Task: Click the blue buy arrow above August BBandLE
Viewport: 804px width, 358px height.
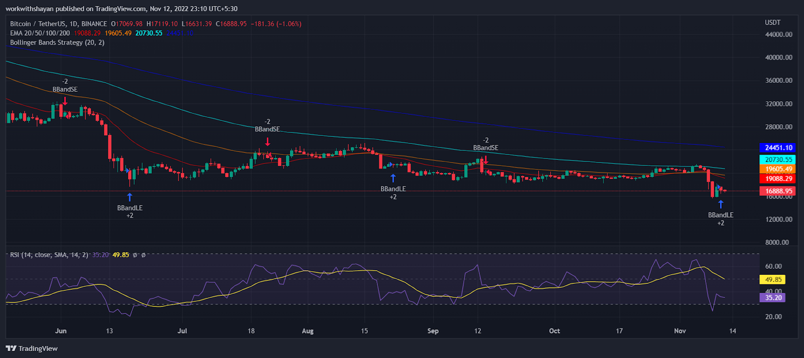Action: (x=393, y=178)
